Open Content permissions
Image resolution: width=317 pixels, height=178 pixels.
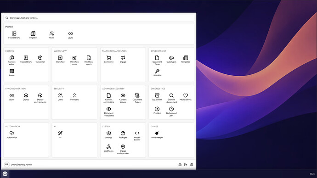tap(109, 98)
